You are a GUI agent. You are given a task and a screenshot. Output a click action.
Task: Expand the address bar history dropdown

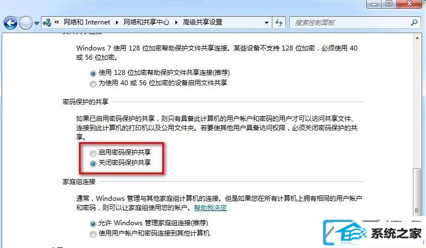pos(266,23)
